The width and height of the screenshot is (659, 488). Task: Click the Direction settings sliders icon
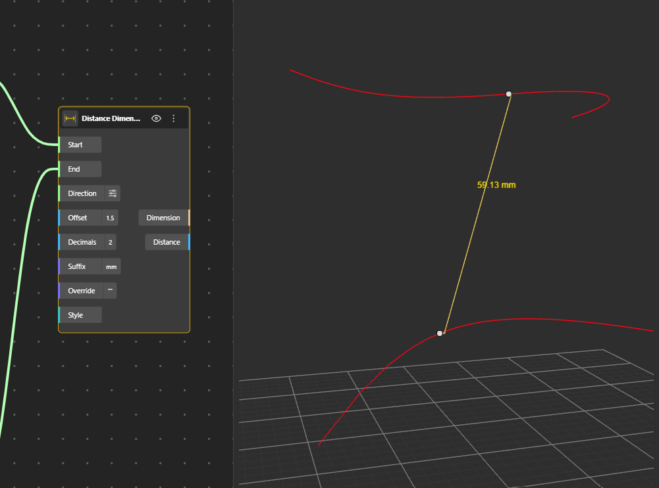113,193
